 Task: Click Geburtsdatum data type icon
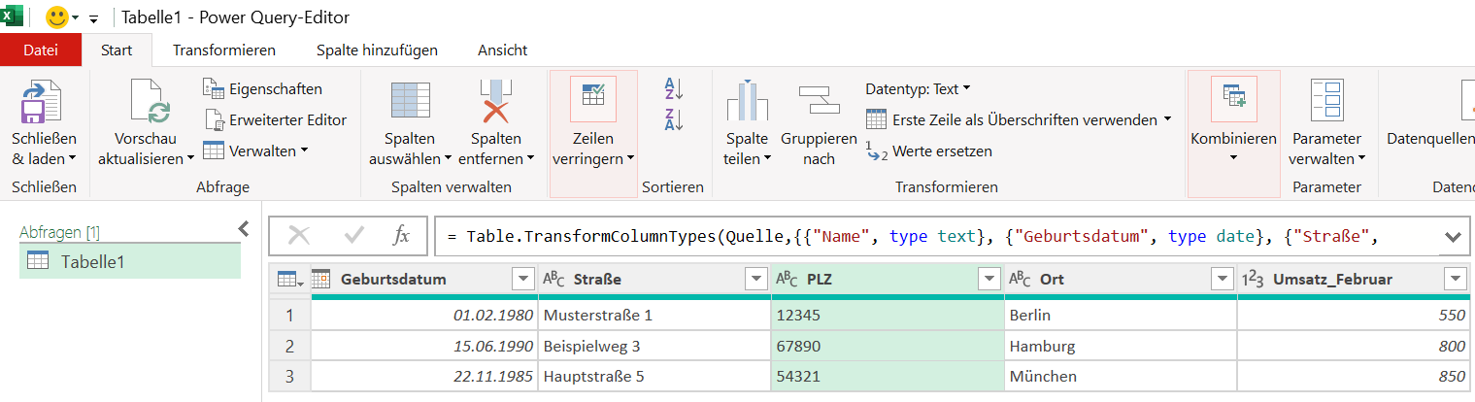click(321, 279)
